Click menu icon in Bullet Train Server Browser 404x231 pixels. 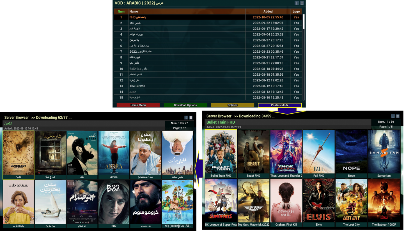point(398,116)
